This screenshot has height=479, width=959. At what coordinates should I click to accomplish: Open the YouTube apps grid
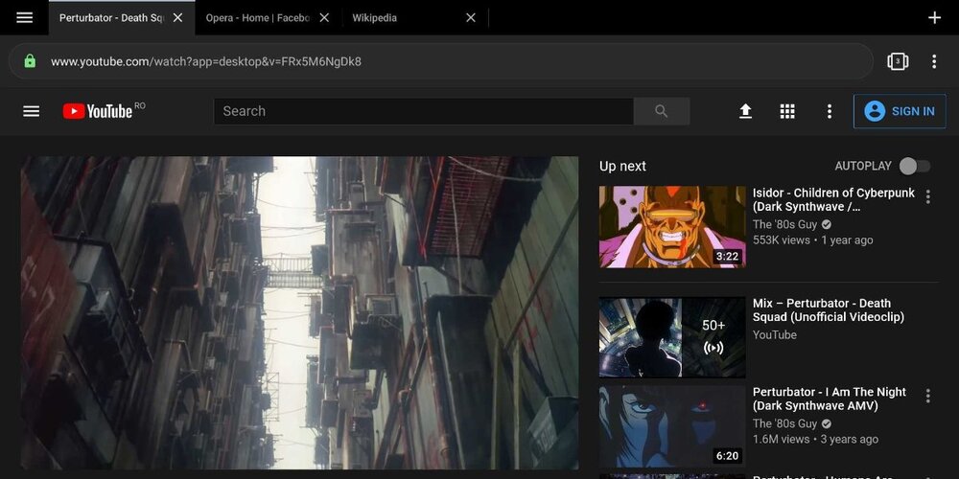tap(787, 111)
